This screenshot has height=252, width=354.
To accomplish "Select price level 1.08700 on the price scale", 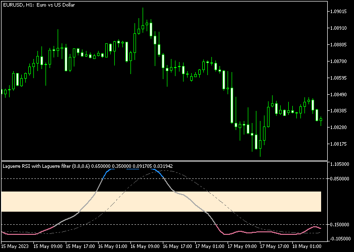I will pos(338,61).
